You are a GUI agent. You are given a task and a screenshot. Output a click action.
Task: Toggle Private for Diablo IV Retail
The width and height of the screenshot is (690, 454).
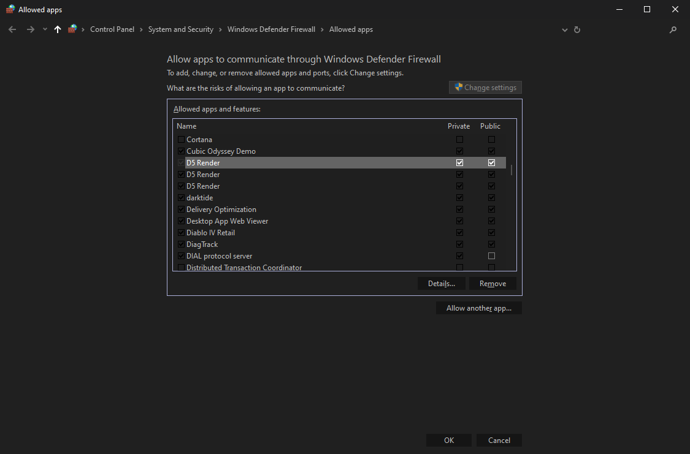tap(459, 232)
